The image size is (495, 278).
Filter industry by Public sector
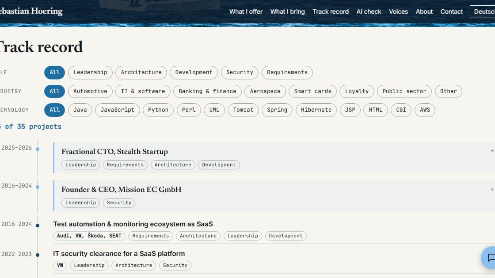click(404, 91)
